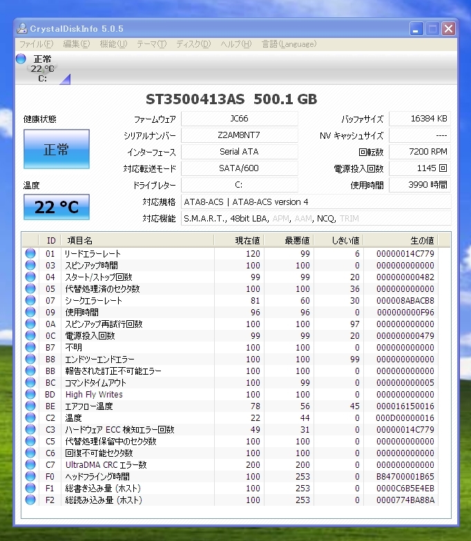The image size is (471, 541).
Task: Click the interface field showing Serial ATA
Action: (239, 152)
